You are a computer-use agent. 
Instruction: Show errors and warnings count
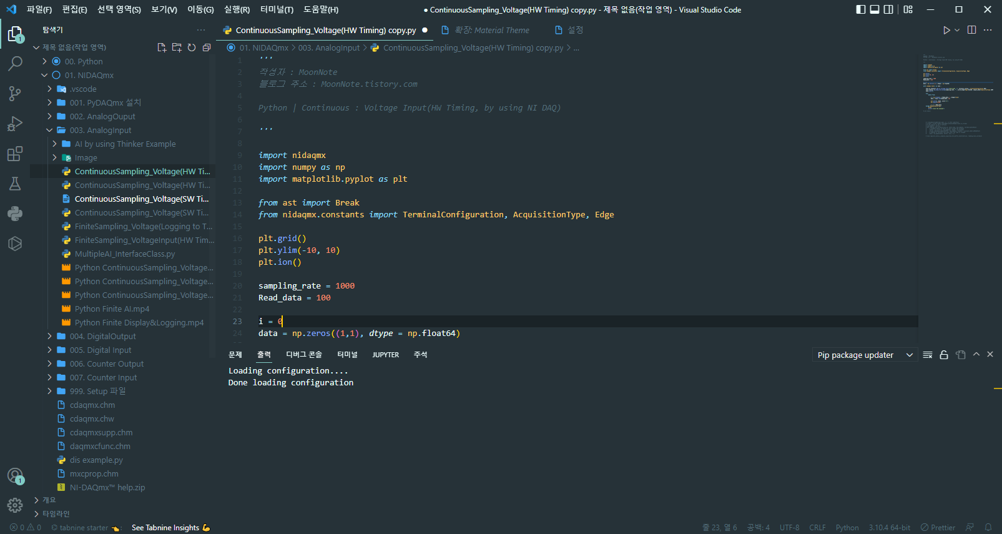(x=26, y=527)
